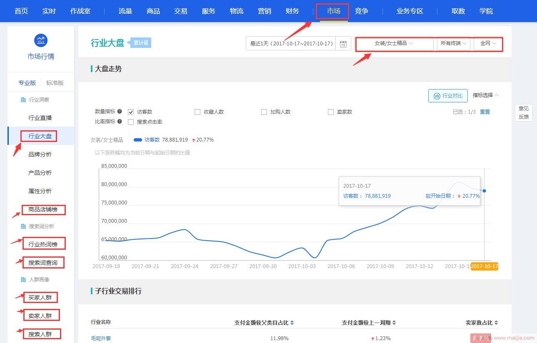The width and height of the screenshot is (537, 343).
Task: Open the 毛呢外套 sub-industry link
Action: pos(101,338)
